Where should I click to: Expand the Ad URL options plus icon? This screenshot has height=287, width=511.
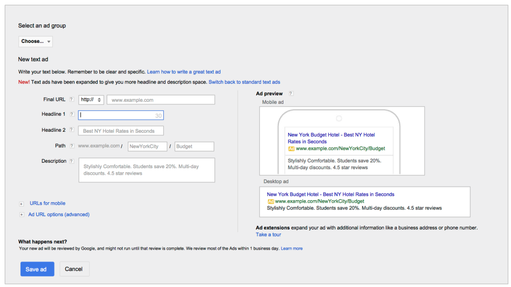21,215
